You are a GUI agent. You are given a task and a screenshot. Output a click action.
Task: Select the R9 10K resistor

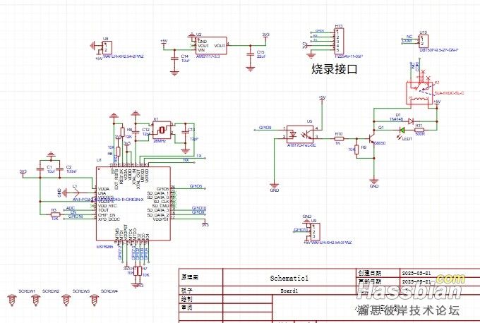(x=356, y=150)
